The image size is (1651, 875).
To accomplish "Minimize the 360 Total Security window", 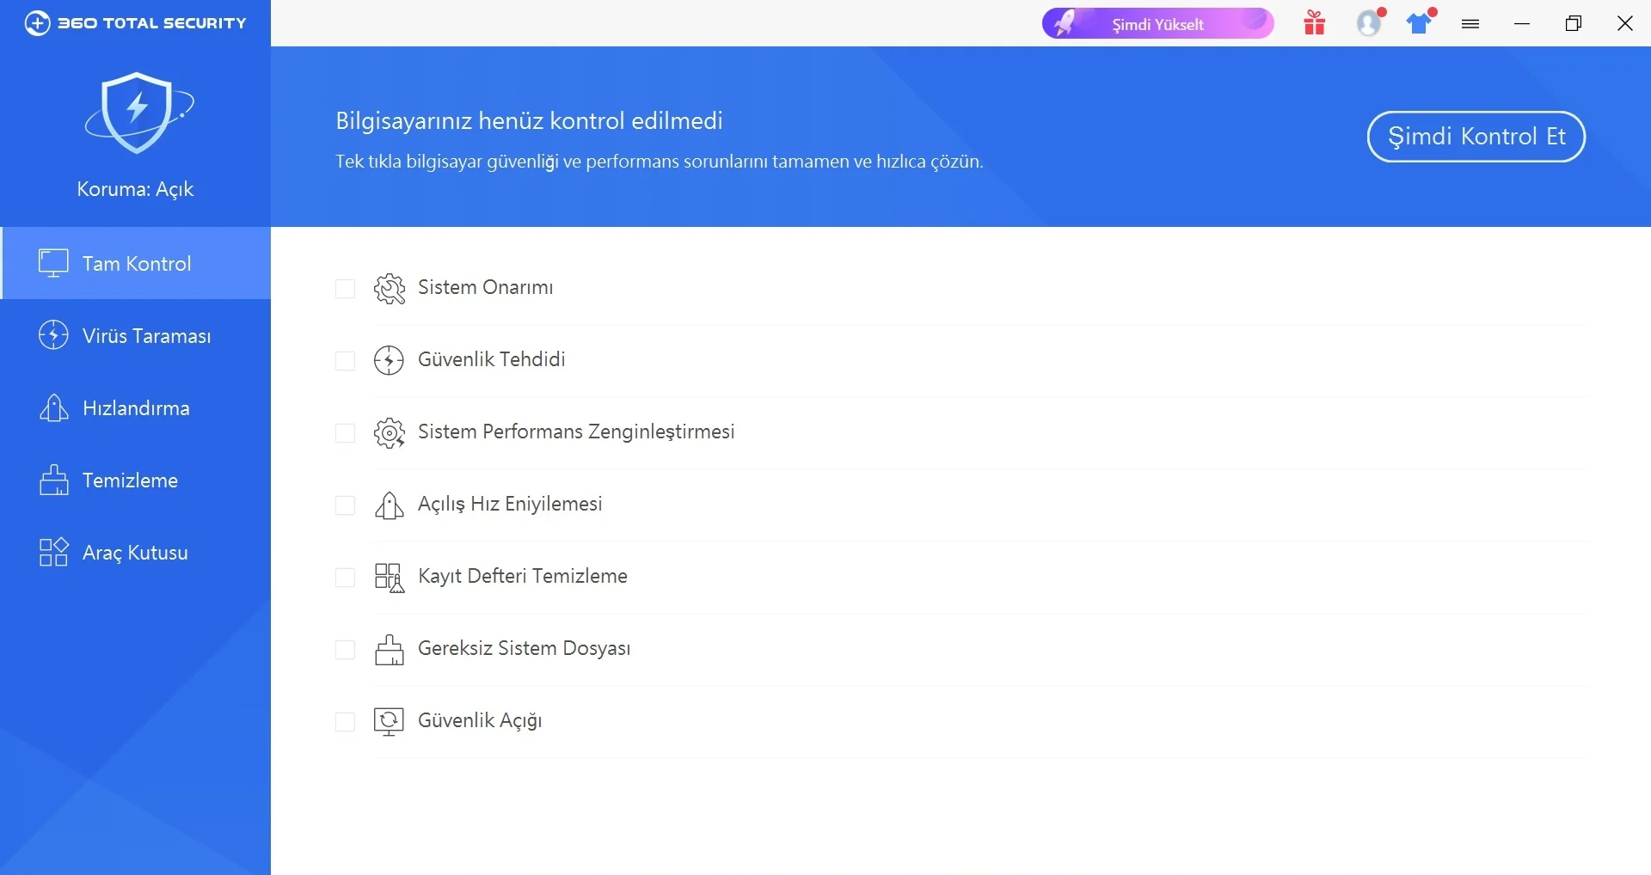I will 1522,24.
